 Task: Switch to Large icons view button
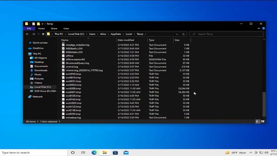(x=263, y=121)
